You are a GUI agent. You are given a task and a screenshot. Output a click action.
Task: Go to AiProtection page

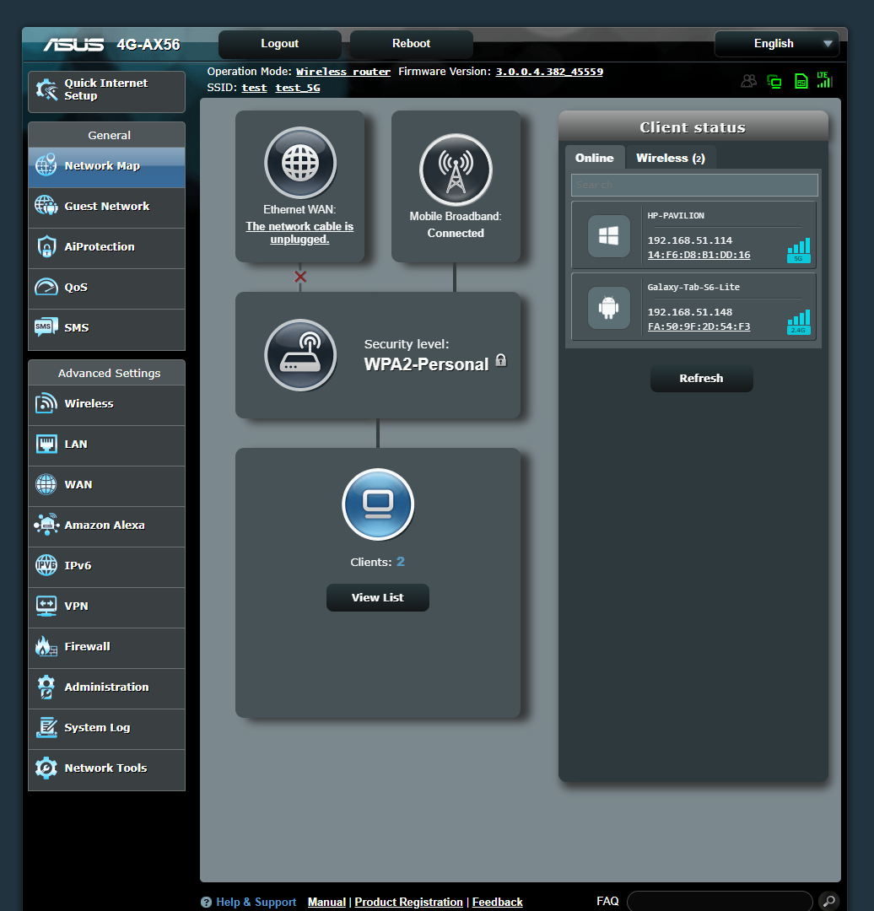(106, 248)
